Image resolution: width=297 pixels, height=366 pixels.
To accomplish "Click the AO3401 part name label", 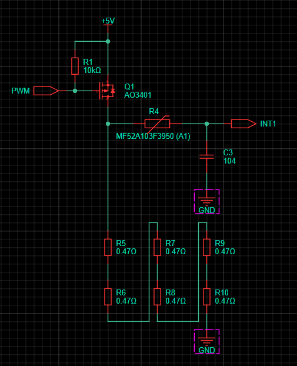I will pyautogui.click(x=138, y=95).
